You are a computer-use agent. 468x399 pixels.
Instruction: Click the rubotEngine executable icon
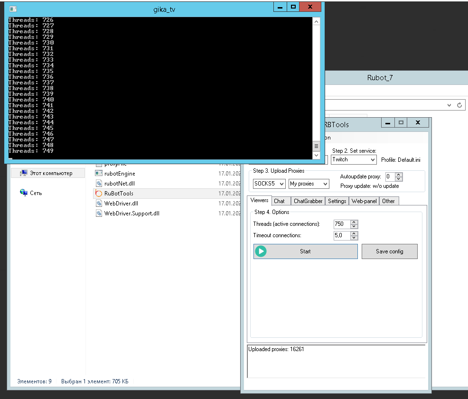coord(99,174)
